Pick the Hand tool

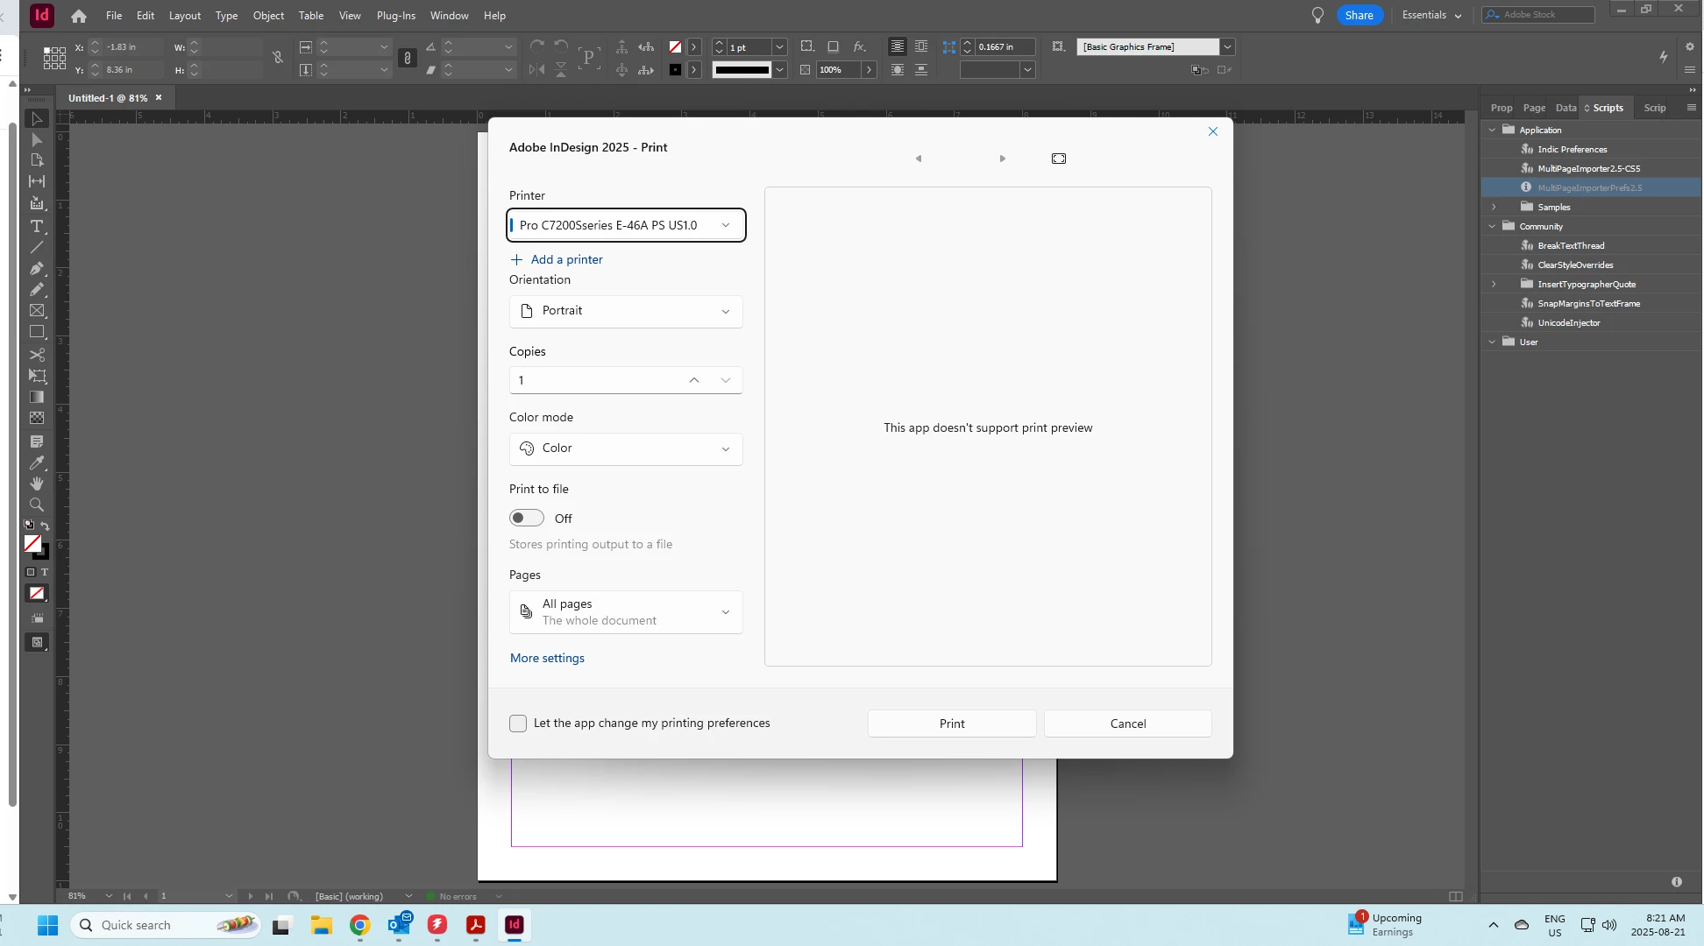pyautogui.click(x=37, y=484)
